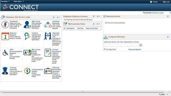Click the Days to End Date column header
Viewport: 171px width, 96px height.
92,28
